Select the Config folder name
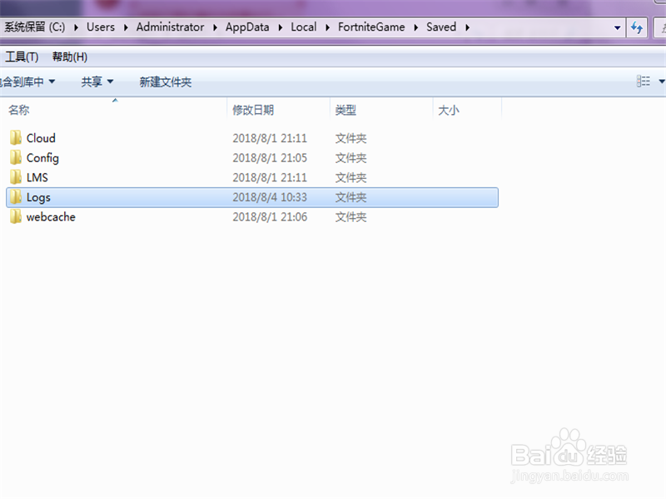666x499 pixels. pos(42,158)
